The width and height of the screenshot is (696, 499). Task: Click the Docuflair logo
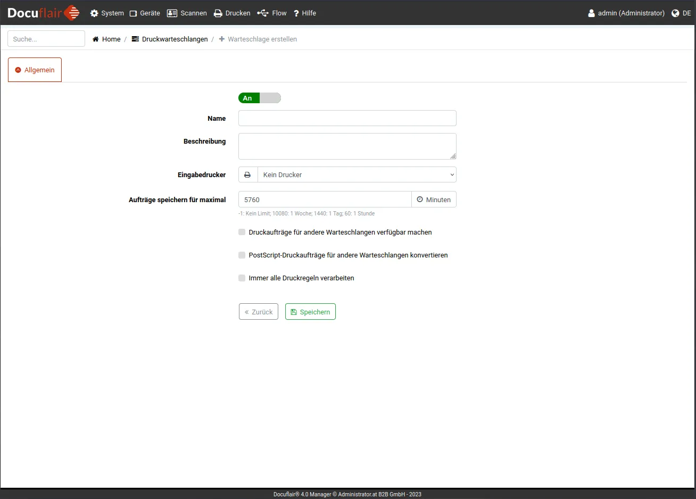[43, 13]
